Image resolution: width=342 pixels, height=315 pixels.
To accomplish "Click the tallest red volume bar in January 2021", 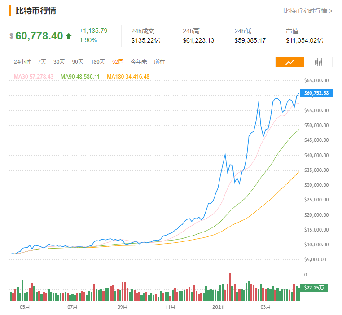I will point(230,287).
